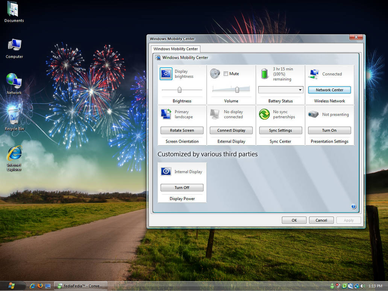
Task: Click the green battery icon
Action: [264, 74]
